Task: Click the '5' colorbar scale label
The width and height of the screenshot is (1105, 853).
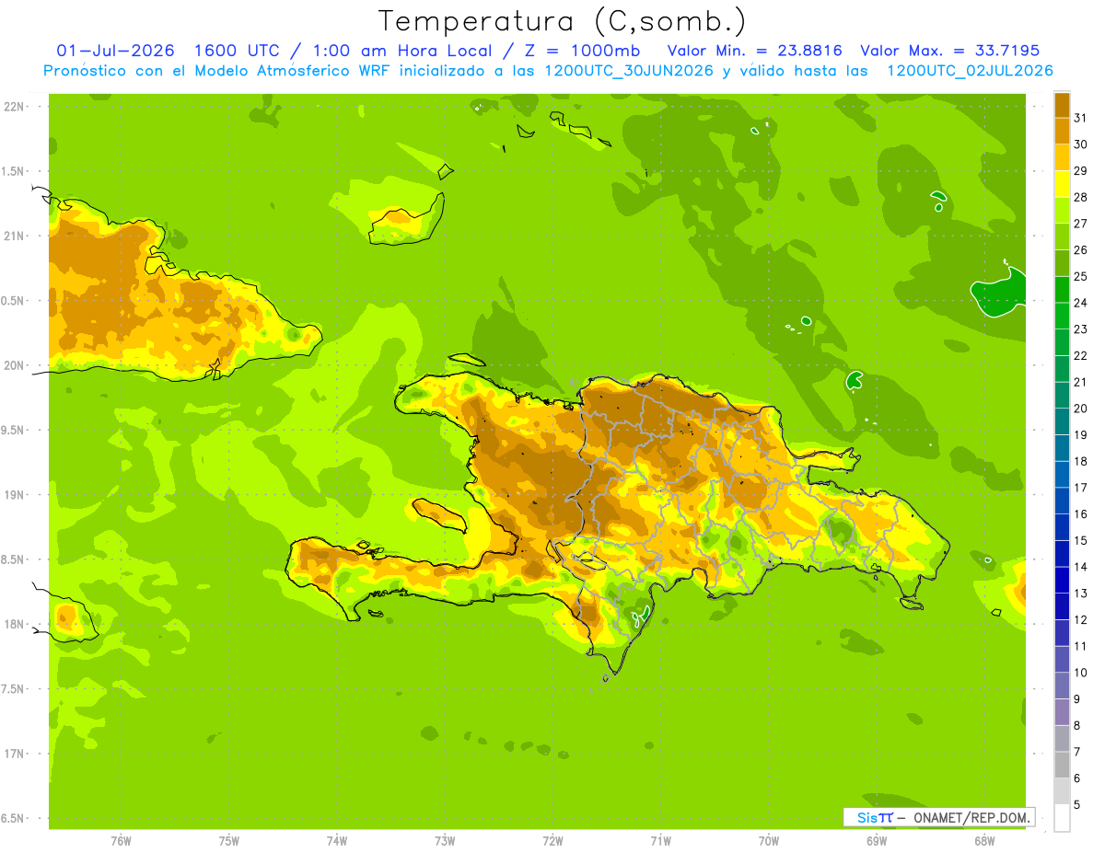Action: pos(1077,804)
